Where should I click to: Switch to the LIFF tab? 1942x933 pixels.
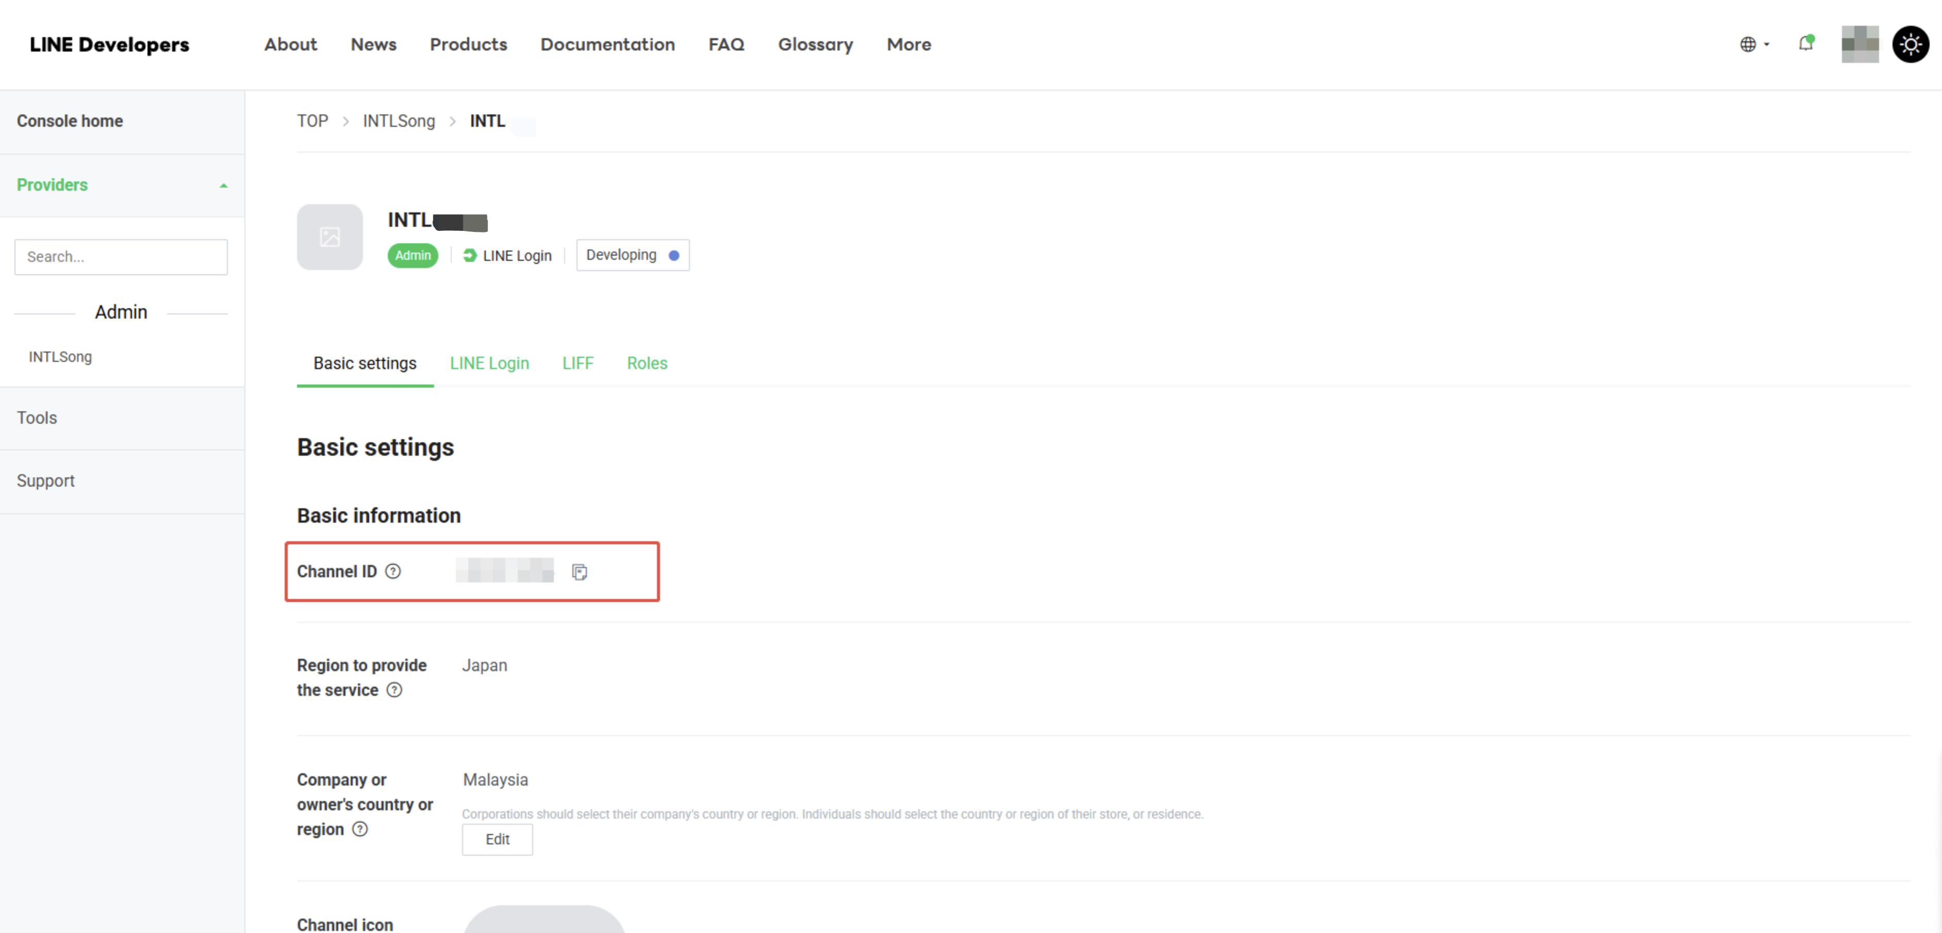point(578,363)
